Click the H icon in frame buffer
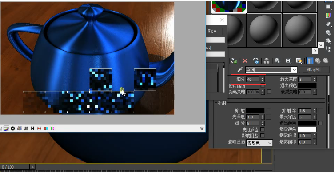Image resolution: width=335 pixels, height=173 pixels. click(x=32, y=129)
